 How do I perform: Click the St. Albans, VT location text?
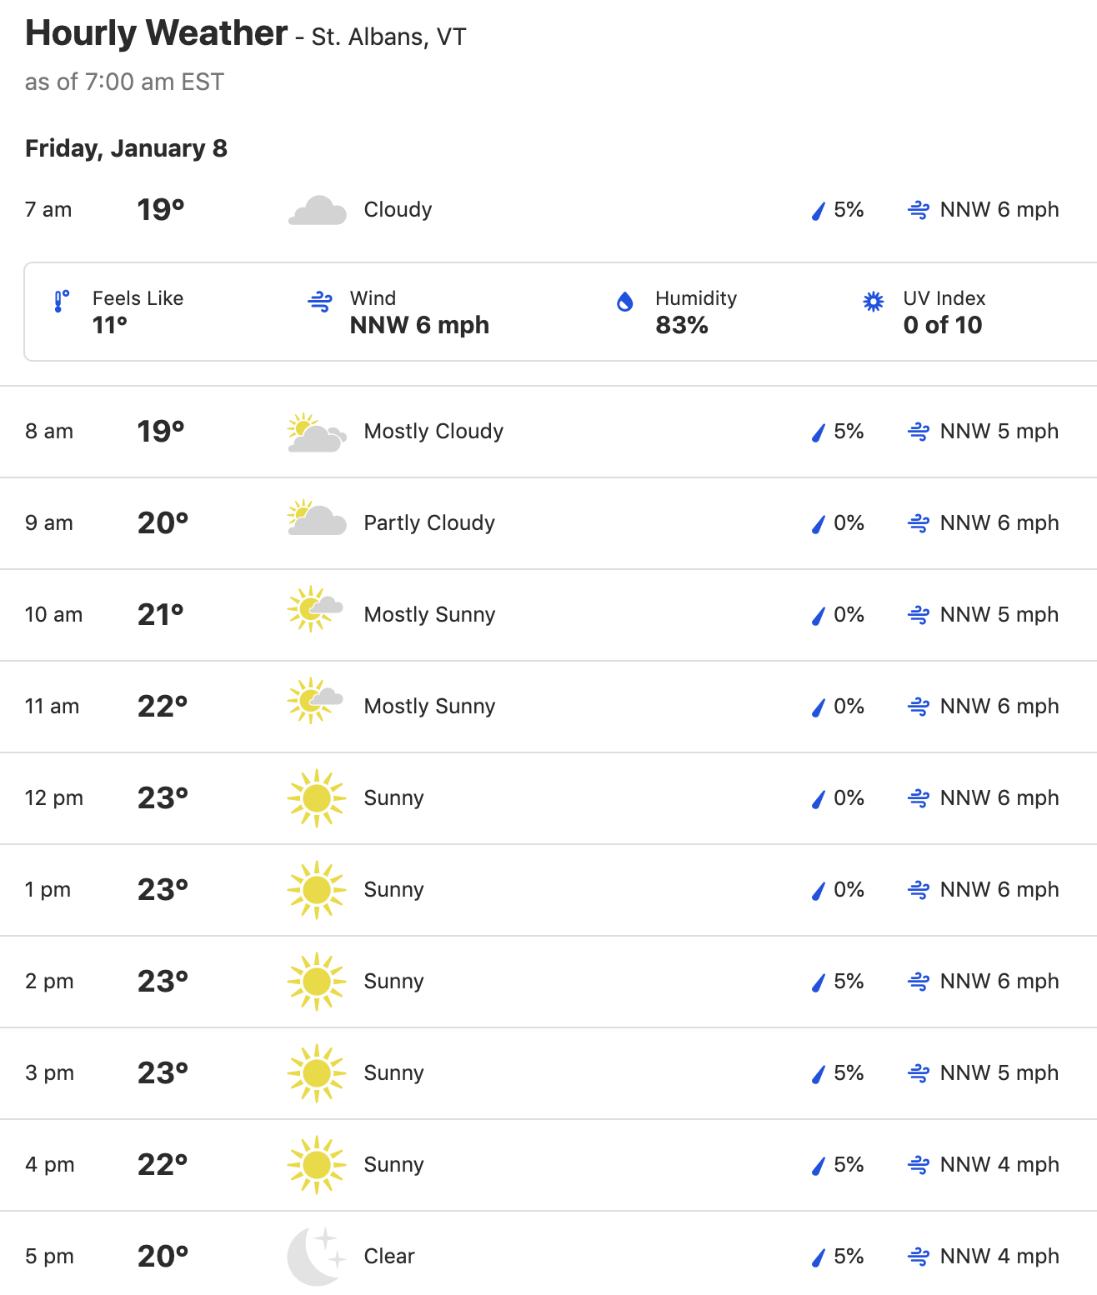[x=388, y=37]
